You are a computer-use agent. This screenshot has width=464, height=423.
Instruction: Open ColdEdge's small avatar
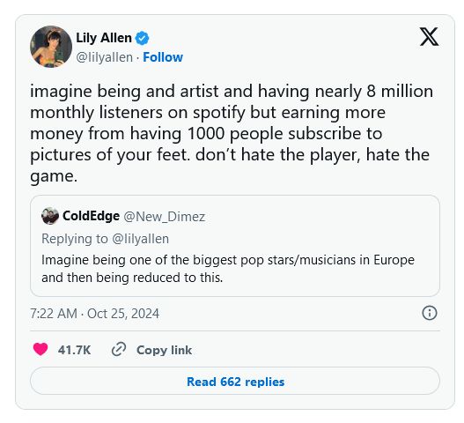point(50,216)
